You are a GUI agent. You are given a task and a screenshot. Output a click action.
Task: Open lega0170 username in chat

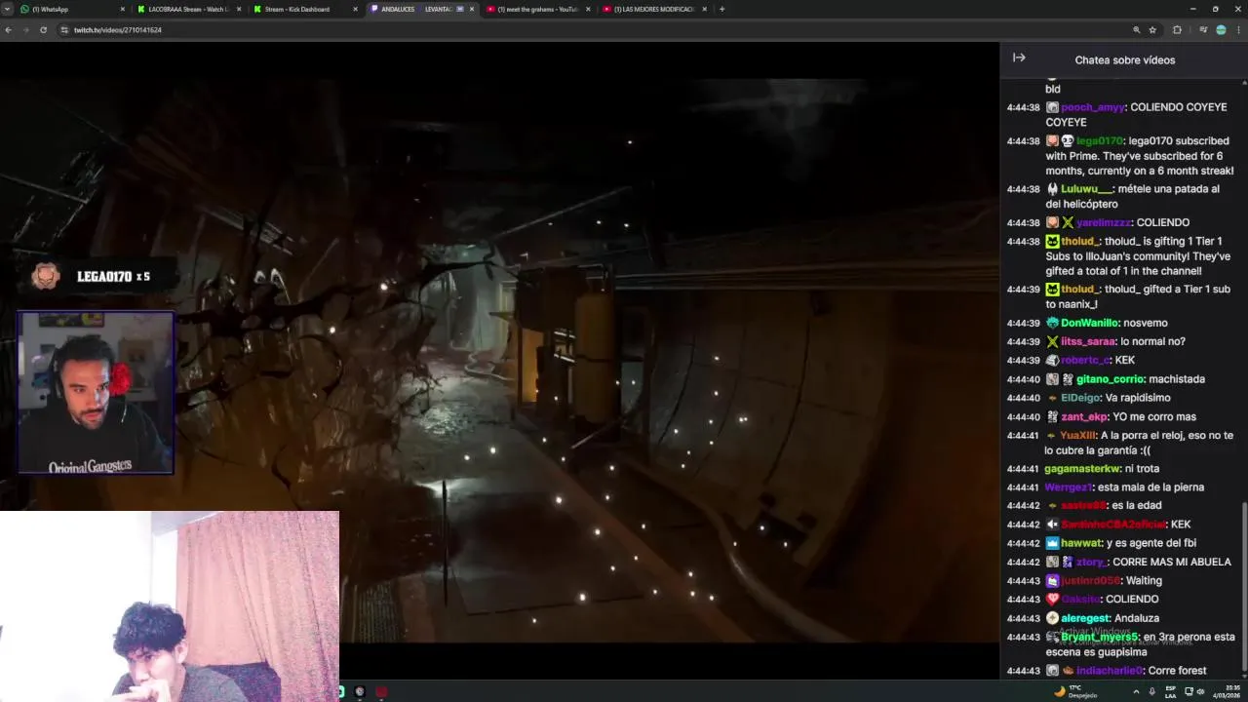coord(1099,141)
